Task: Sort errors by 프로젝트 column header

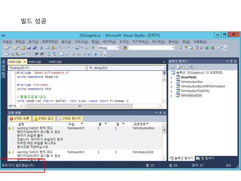Action: [147, 124]
